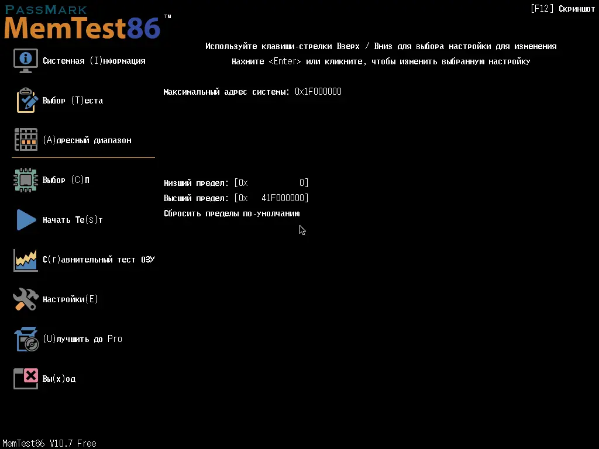Screen dimensions: 599x449
Task: Edit the Низший предел address field
Action: point(271,183)
